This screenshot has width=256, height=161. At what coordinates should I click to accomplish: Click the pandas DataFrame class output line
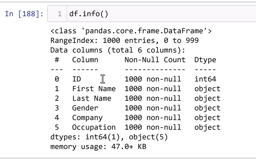131,31
